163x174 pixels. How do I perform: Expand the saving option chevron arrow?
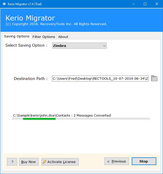pyautogui.click(x=104, y=46)
